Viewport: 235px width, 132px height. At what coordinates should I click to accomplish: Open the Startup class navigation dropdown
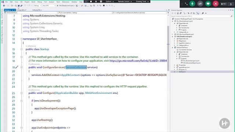[x=86, y=13]
